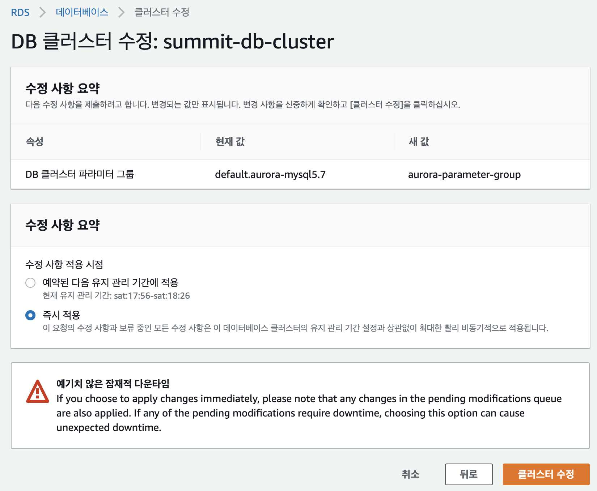This screenshot has width=597, height=491.
Task: Click the 현재 값 column header
Action: (230, 142)
